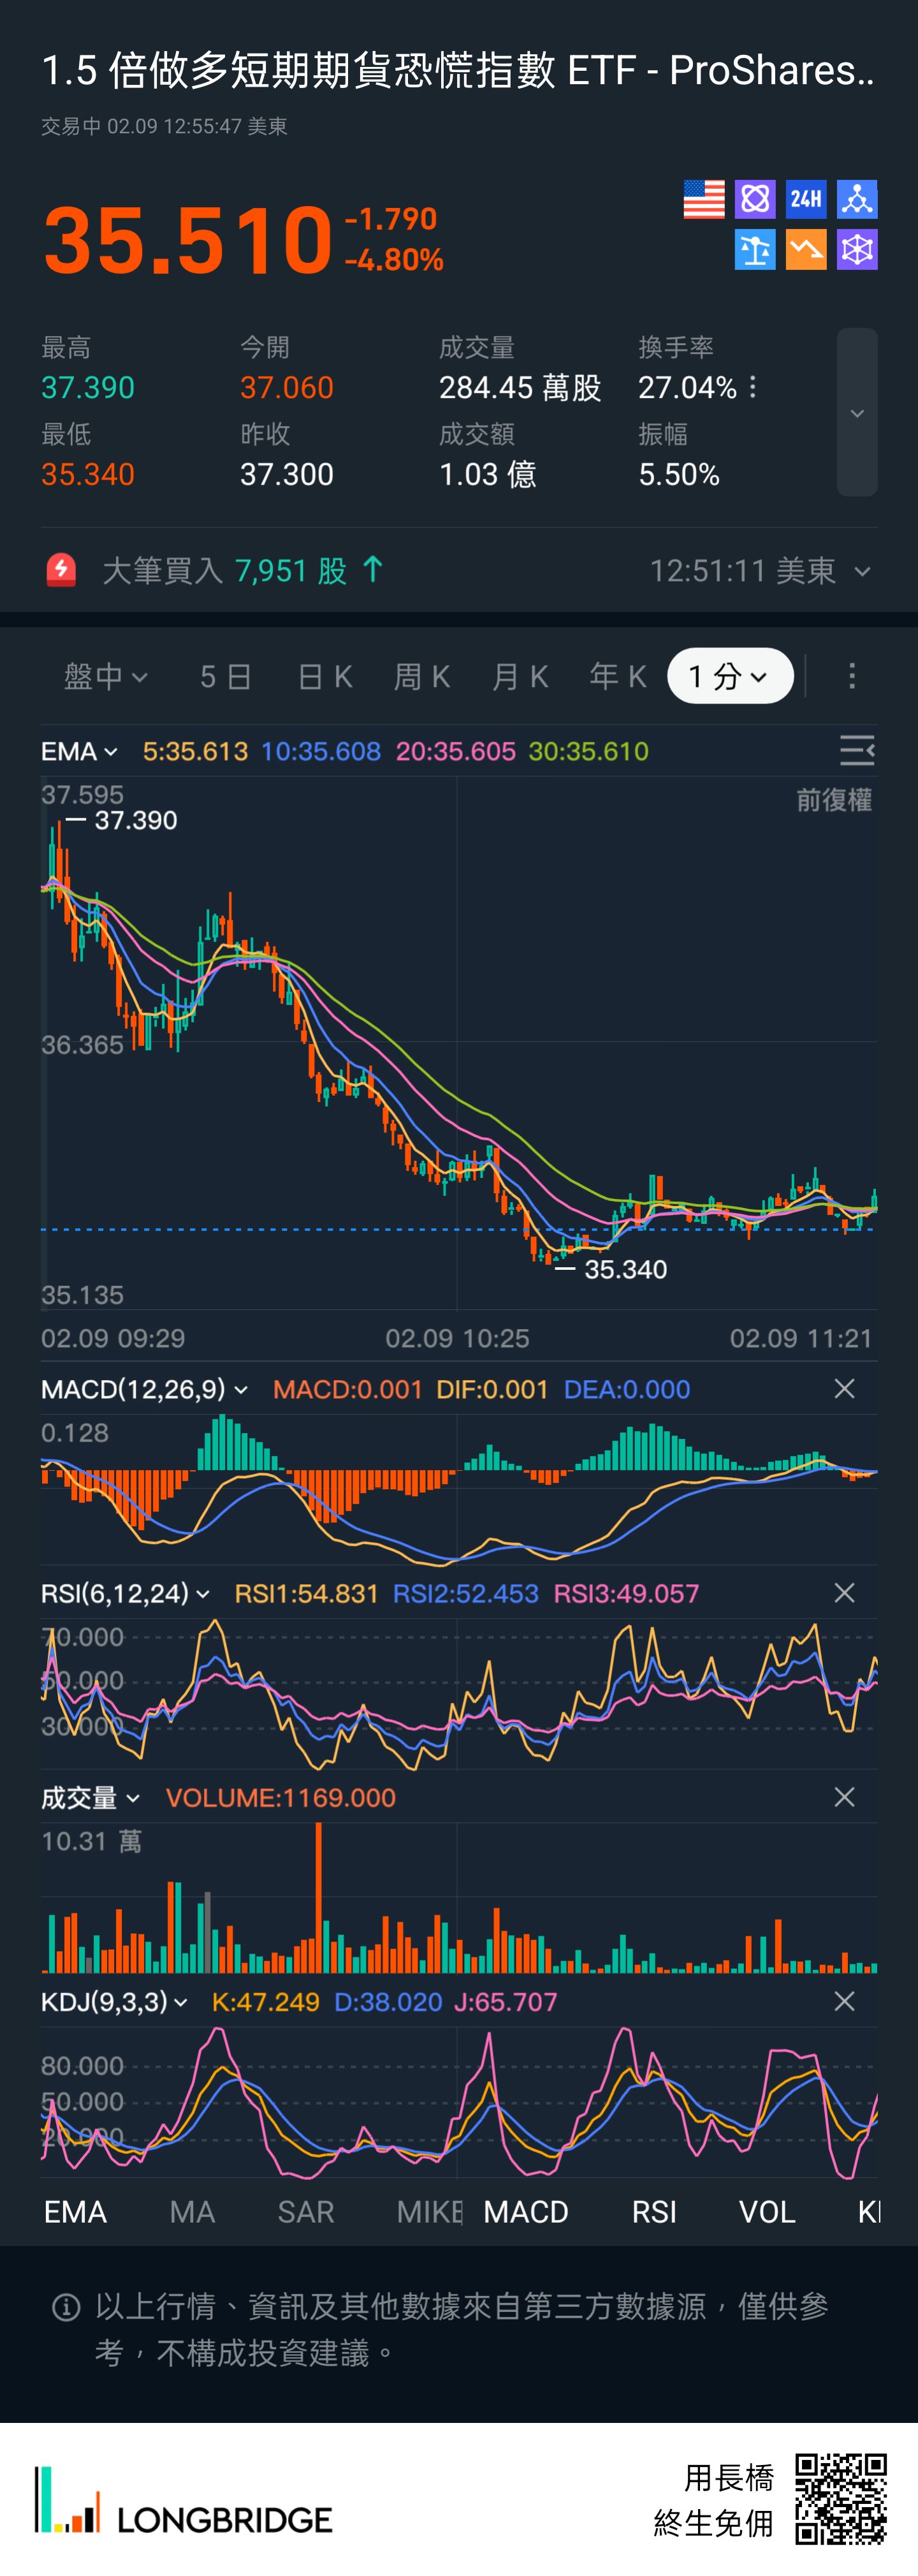Tap the purple atom orbit badge

pyautogui.click(x=755, y=199)
